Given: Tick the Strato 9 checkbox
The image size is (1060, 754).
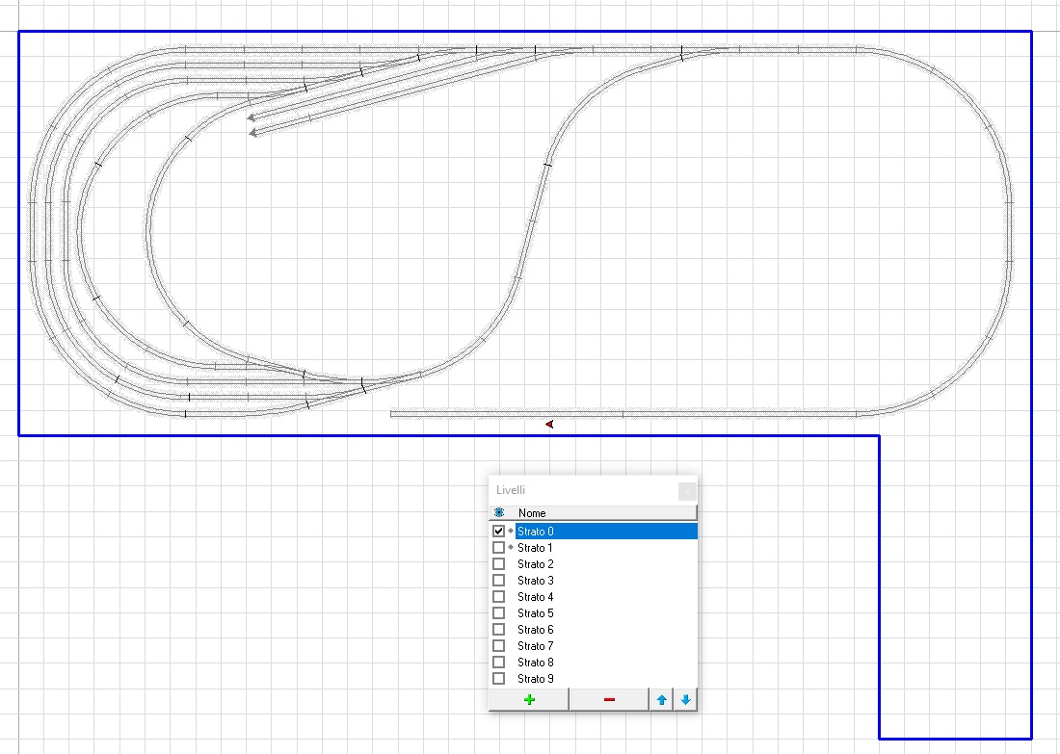Looking at the screenshot, I should (498, 679).
